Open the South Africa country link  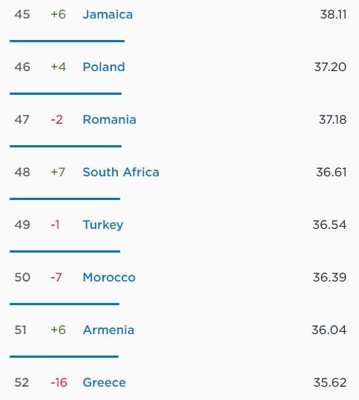(x=121, y=172)
